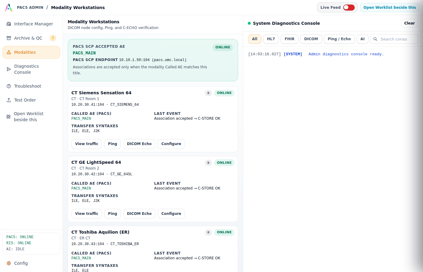Click ONLINE badge on CT Toshiba Aquilion (ER)
The image size is (423, 272).
[224, 232]
